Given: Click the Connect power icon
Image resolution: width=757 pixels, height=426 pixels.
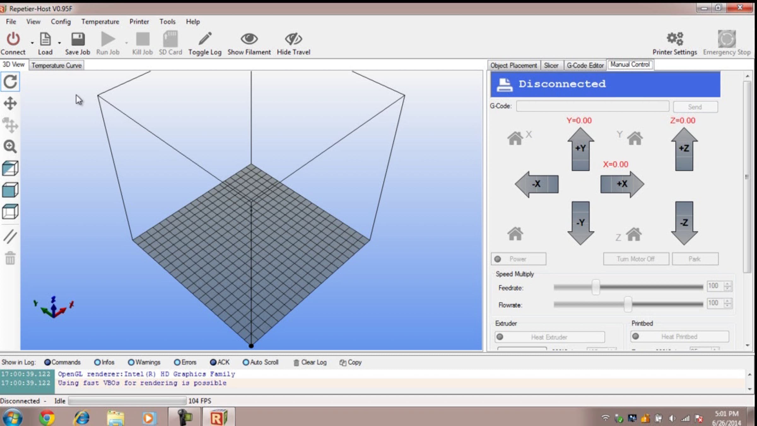Looking at the screenshot, I should 13,39.
